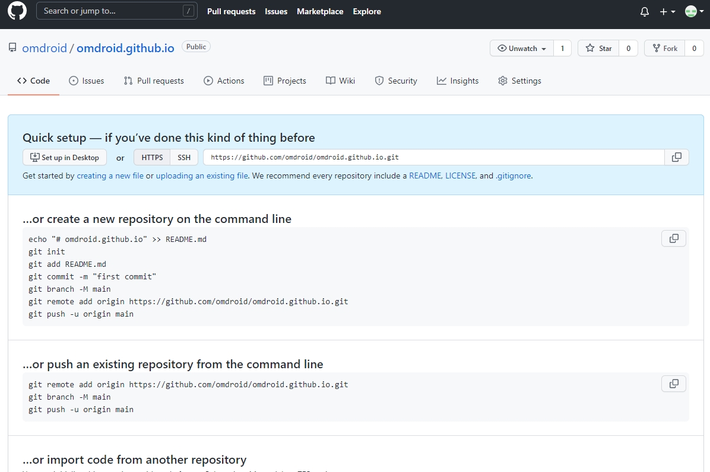Open the LICENSE recommendation link
The width and height of the screenshot is (710, 472).
(x=461, y=176)
